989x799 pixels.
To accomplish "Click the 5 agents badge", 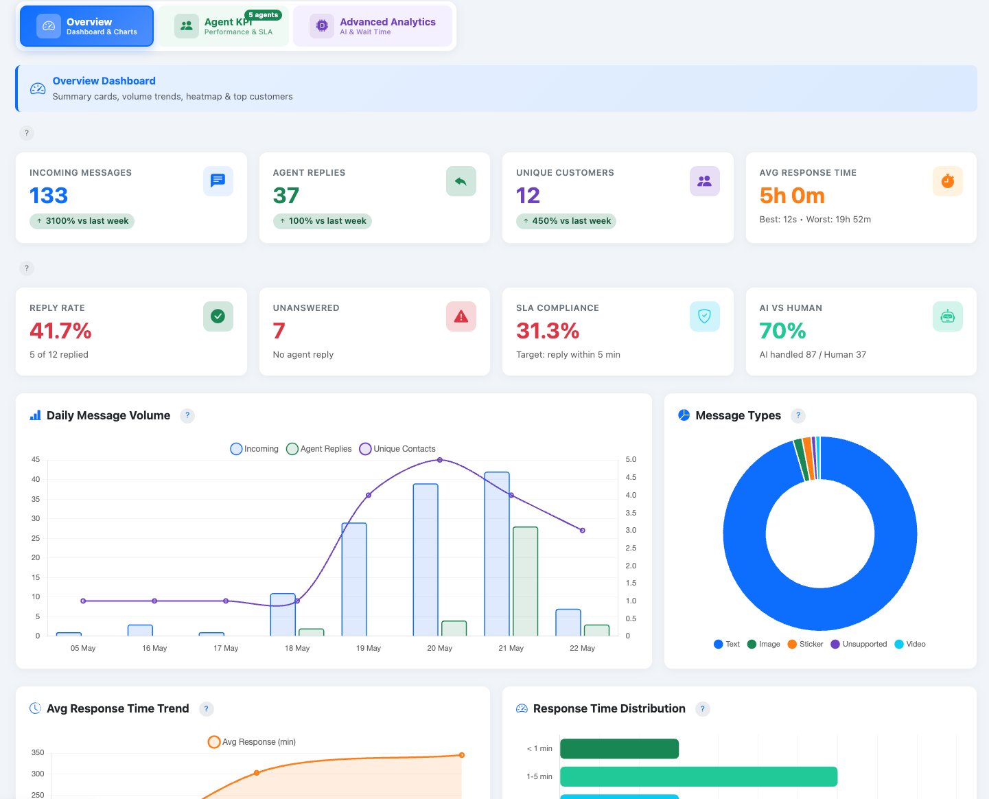I will 264,15.
